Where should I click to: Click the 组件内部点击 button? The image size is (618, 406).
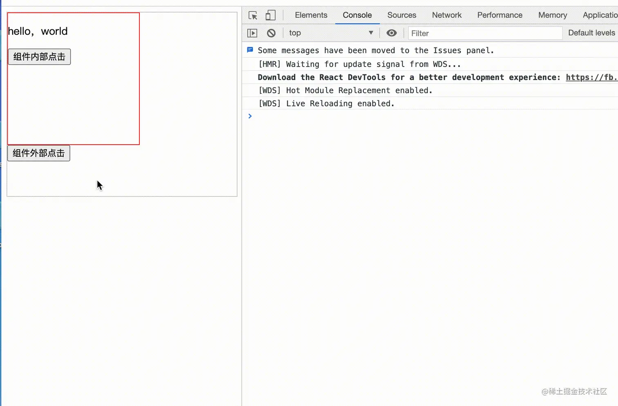(39, 57)
